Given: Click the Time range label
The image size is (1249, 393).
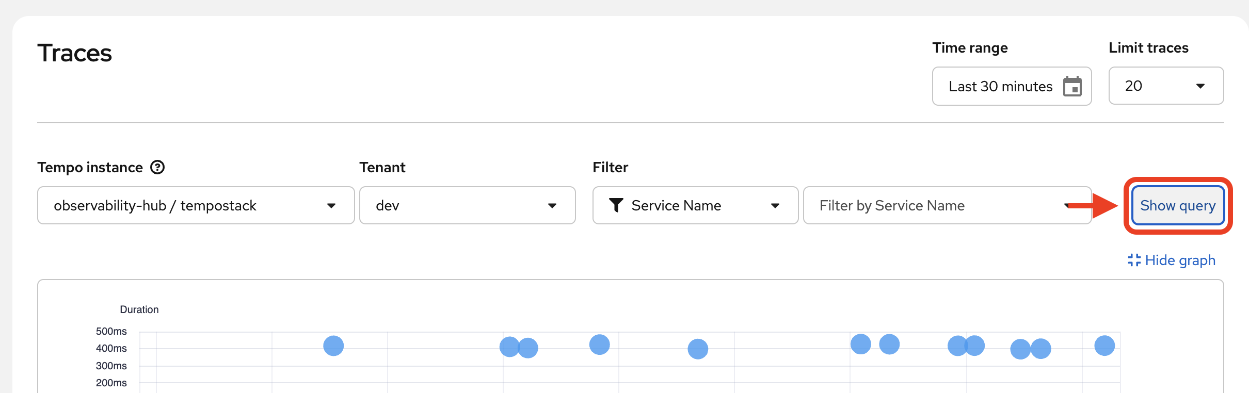Looking at the screenshot, I should click(x=970, y=48).
